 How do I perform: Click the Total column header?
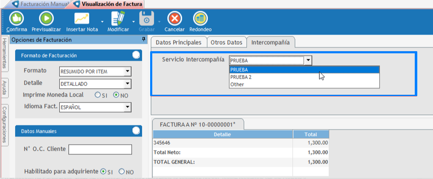coord(311,135)
